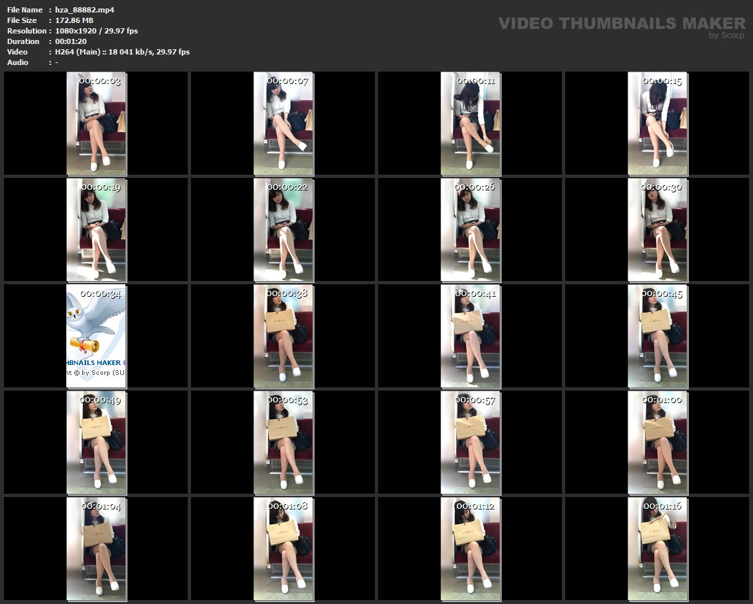The image size is (753, 604).
Task: Select the thumbnail at 00:00:19
Action: [97, 230]
